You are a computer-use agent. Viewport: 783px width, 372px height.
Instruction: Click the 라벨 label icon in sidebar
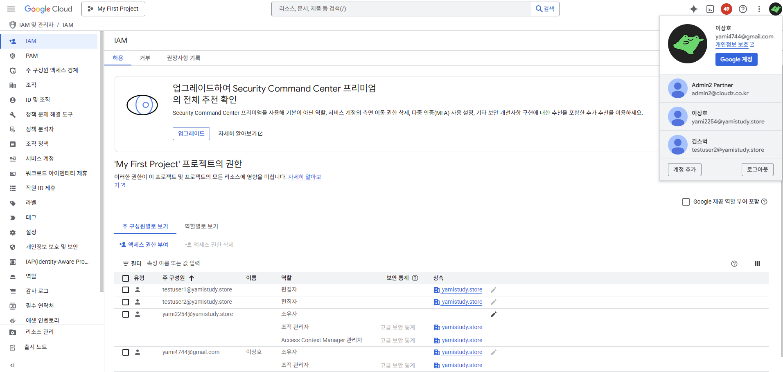pyautogui.click(x=13, y=203)
